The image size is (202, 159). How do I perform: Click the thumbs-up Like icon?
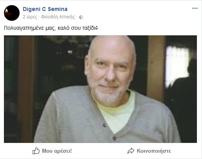[36, 151]
